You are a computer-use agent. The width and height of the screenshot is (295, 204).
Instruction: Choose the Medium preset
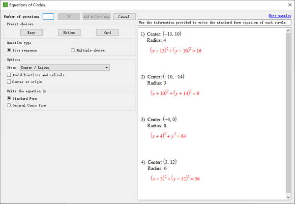(69, 32)
